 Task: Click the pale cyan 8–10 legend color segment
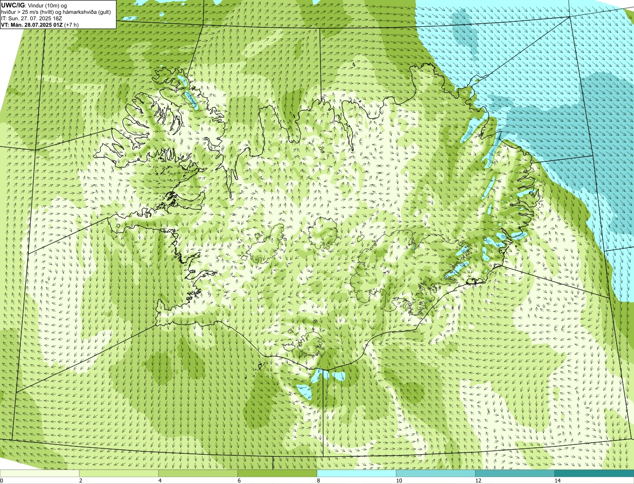[x=357, y=473]
